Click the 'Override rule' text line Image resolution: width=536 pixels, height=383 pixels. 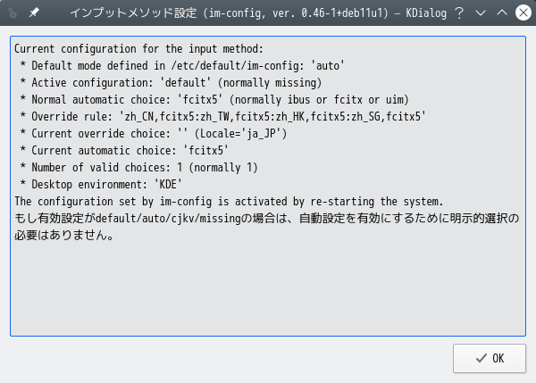[x=222, y=116]
